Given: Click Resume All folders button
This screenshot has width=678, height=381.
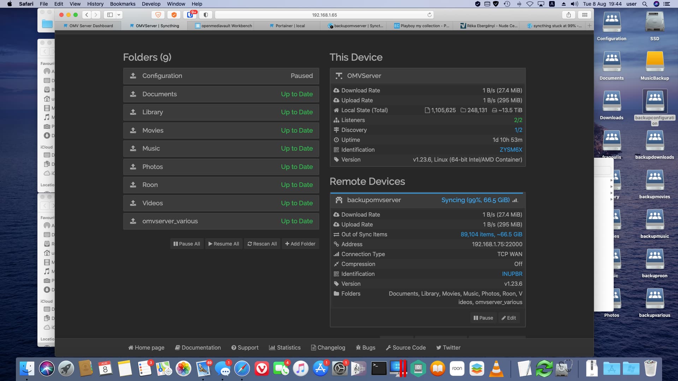Looking at the screenshot, I should tap(224, 244).
